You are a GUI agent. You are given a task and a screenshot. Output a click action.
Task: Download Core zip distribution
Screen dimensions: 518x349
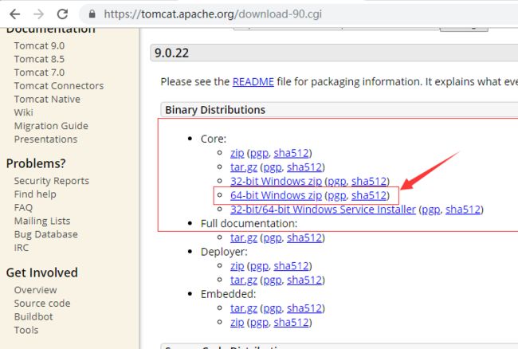(237, 153)
